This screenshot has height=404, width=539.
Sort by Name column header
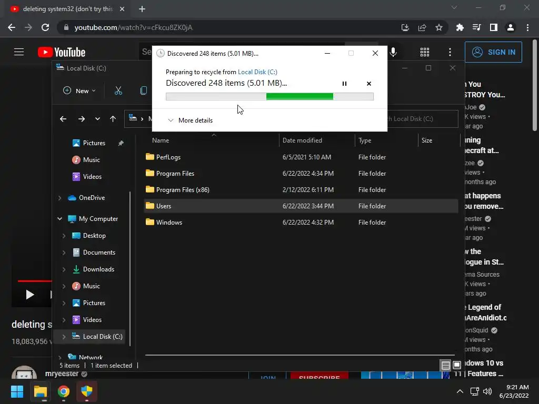(161, 140)
